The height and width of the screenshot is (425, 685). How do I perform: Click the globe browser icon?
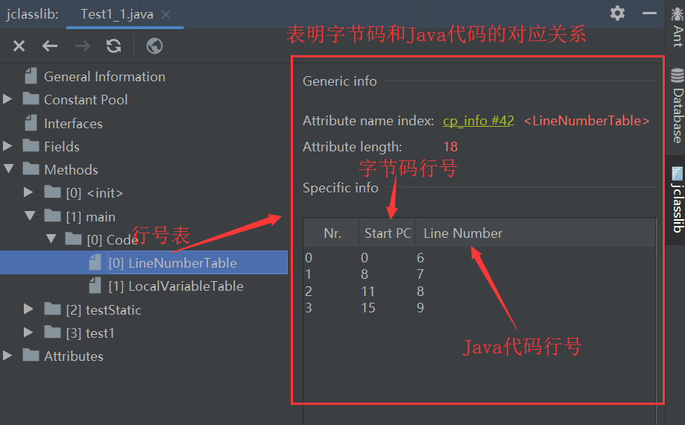pos(155,46)
